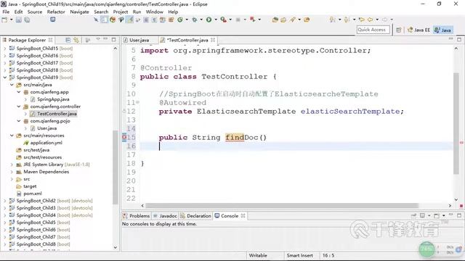The width and height of the screenshot is (465, 261).
Task: Click the editor horizontal scrollbar
Action: tap(282, 205)
